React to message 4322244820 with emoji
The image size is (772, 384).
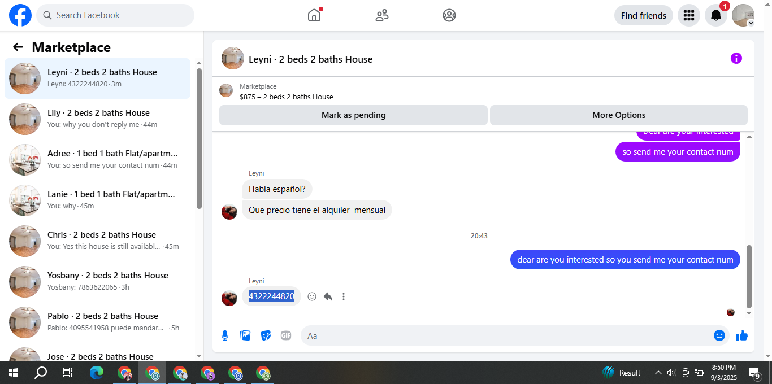click(x=312, y=296)
